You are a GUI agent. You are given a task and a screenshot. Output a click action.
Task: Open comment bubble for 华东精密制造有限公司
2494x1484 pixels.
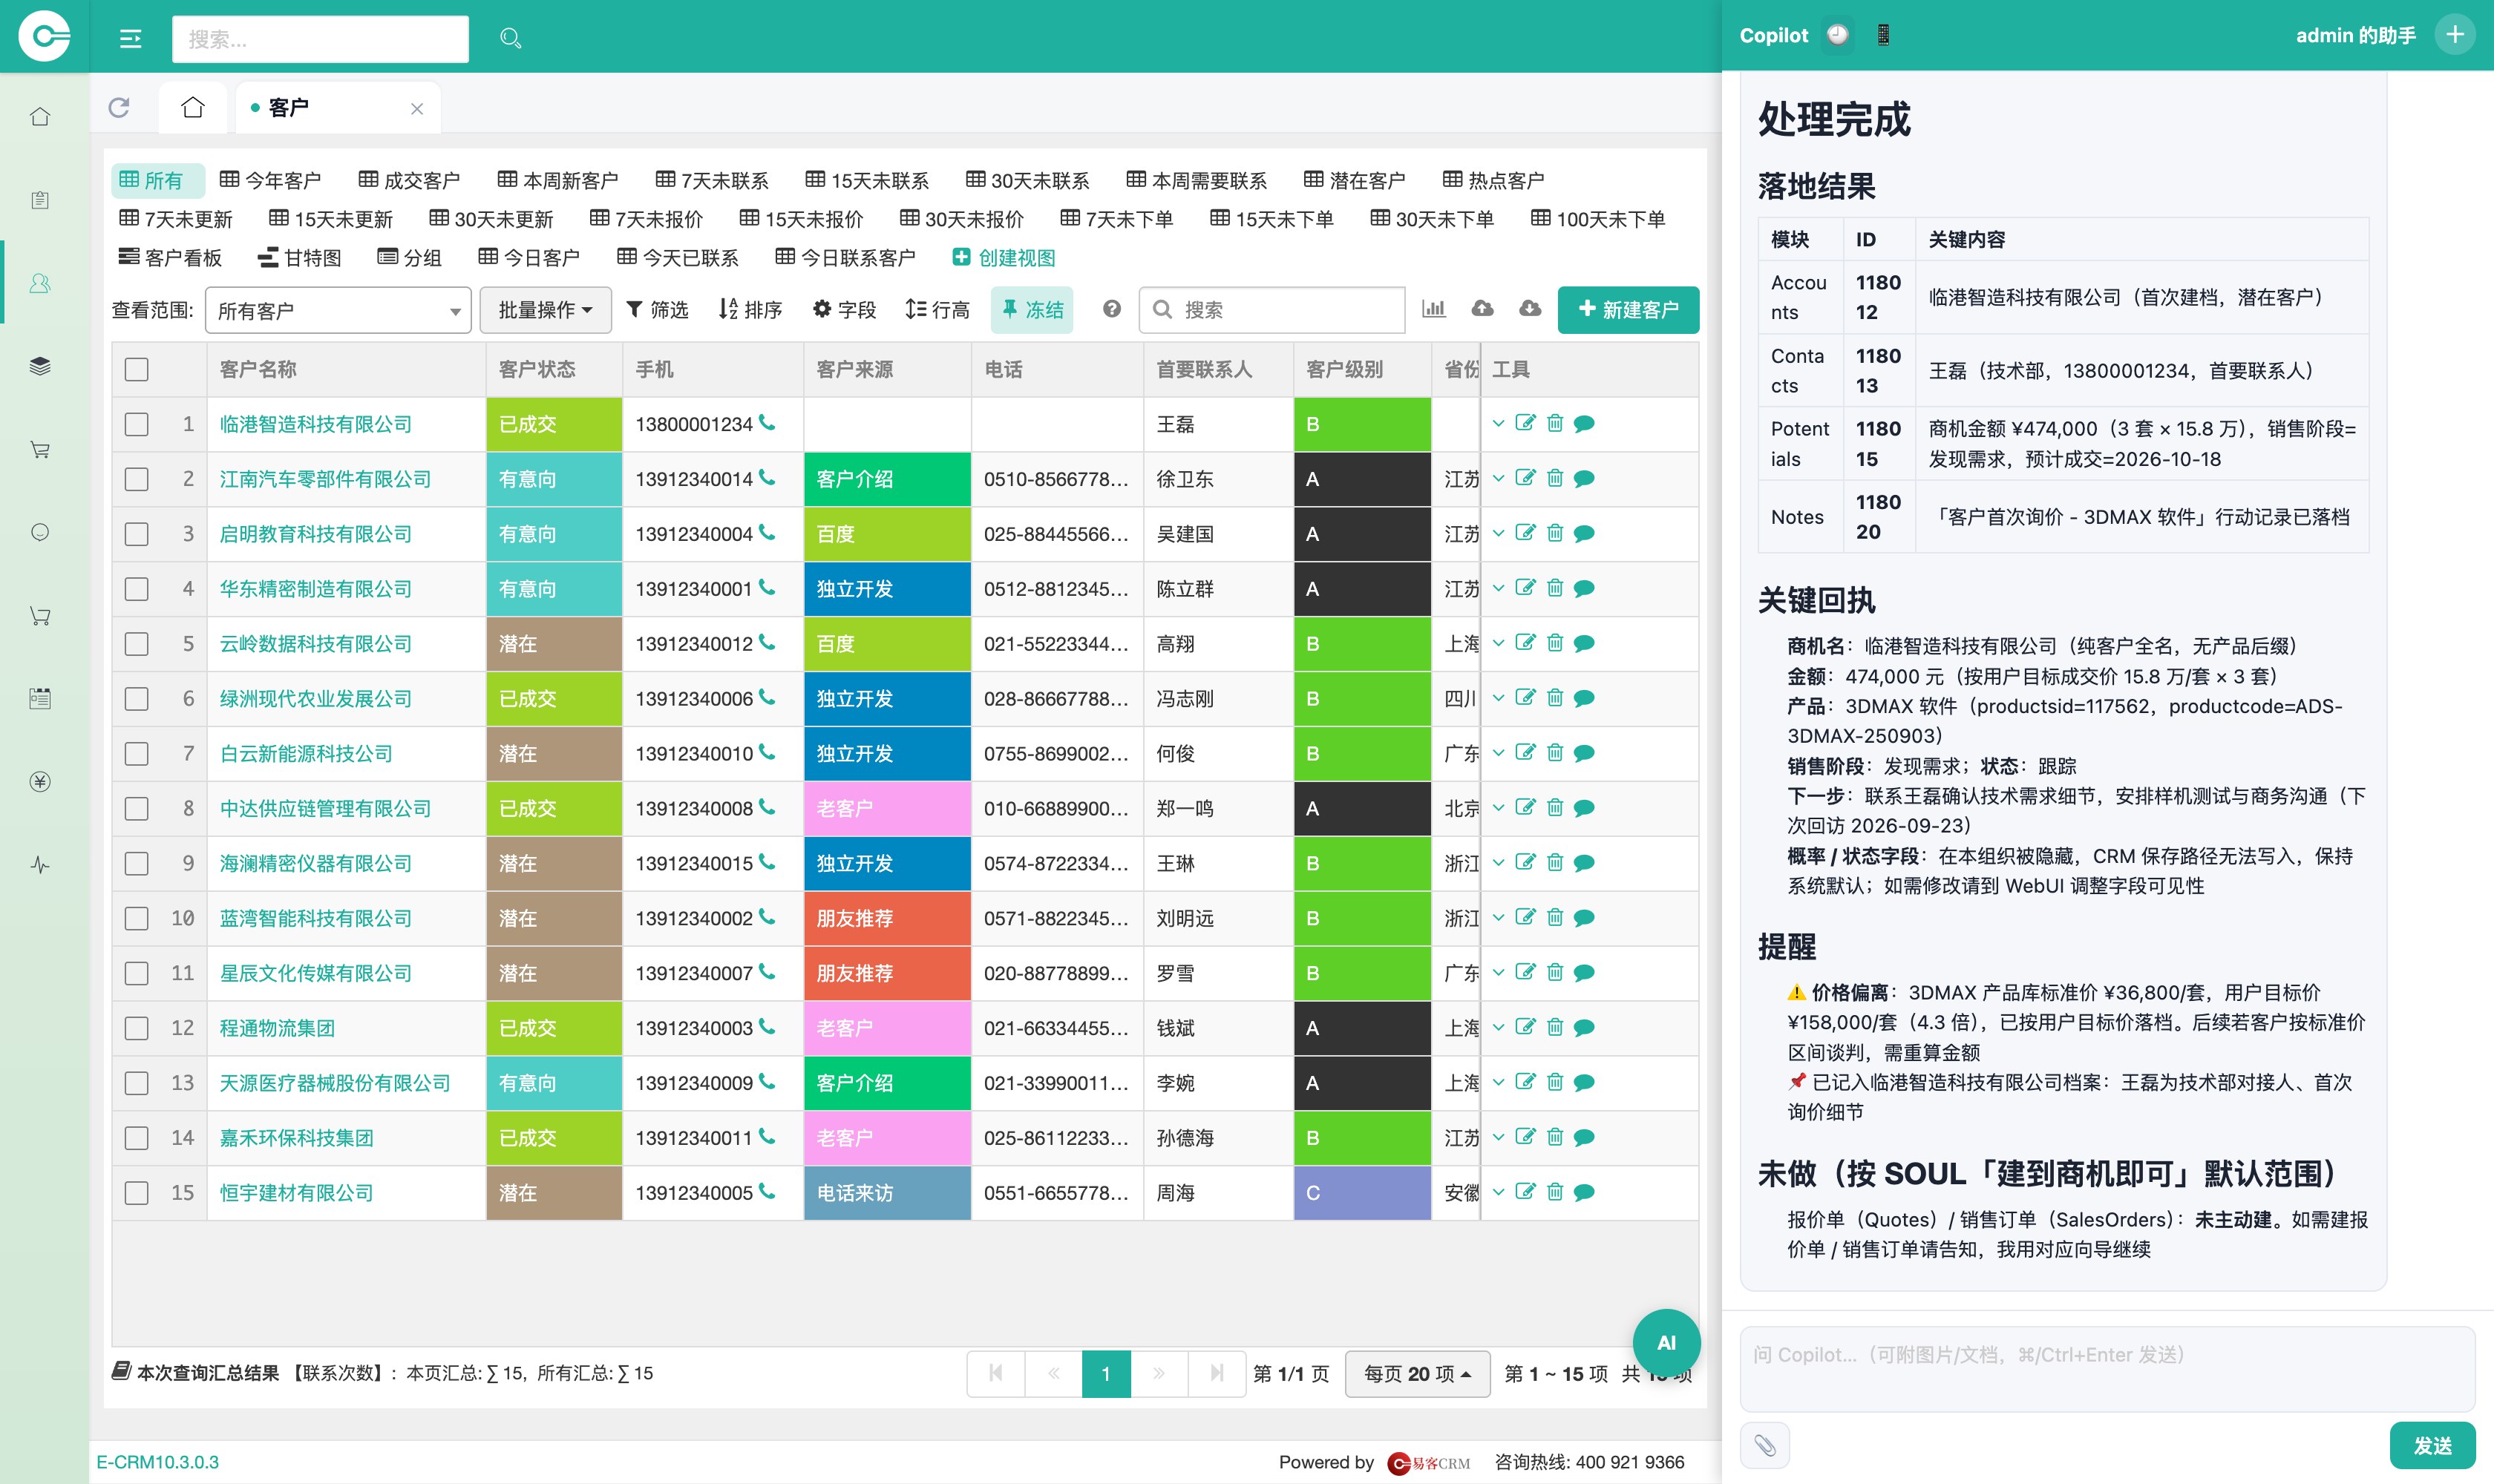click(1584, 588)
